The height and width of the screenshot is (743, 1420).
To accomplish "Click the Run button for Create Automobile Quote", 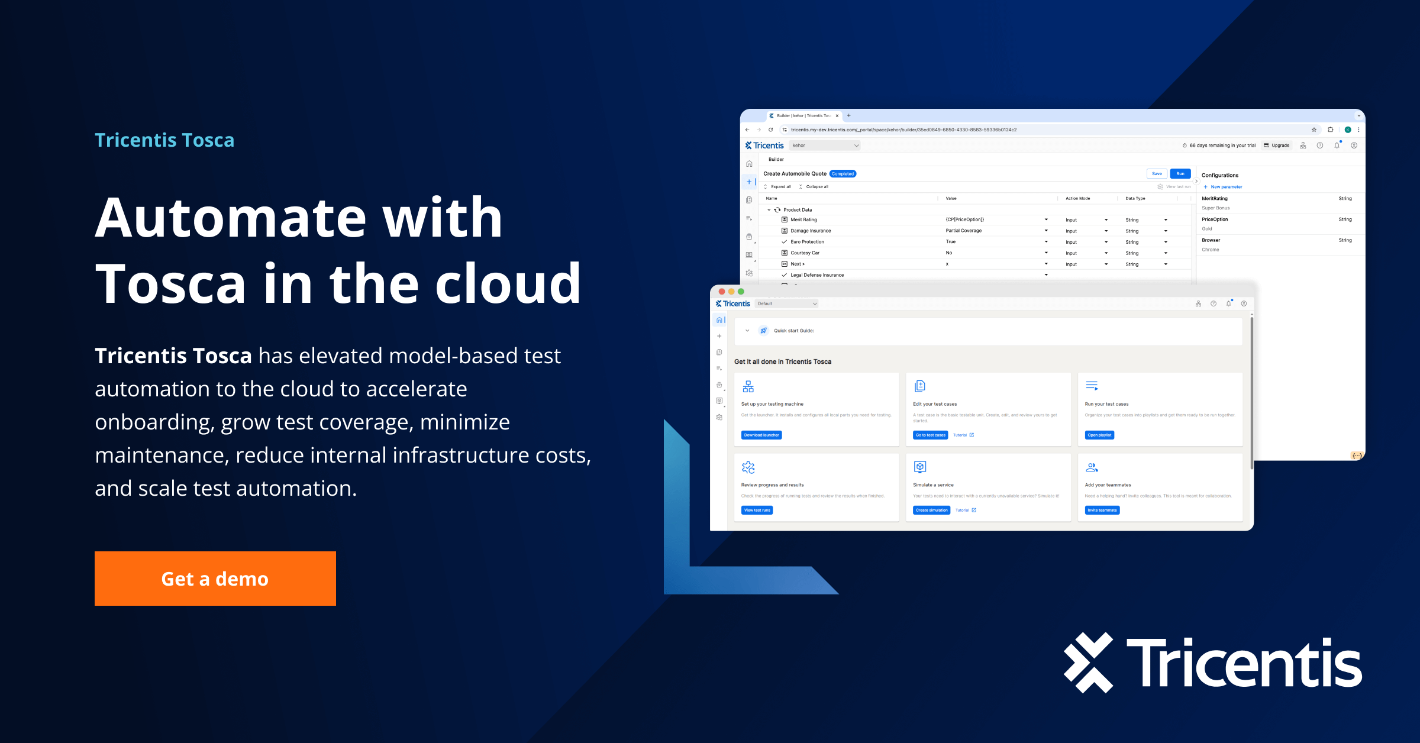I will point(1180,173).
